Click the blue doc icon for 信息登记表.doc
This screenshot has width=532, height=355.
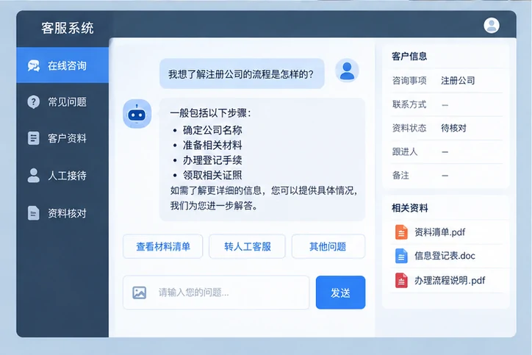(401, 256)
